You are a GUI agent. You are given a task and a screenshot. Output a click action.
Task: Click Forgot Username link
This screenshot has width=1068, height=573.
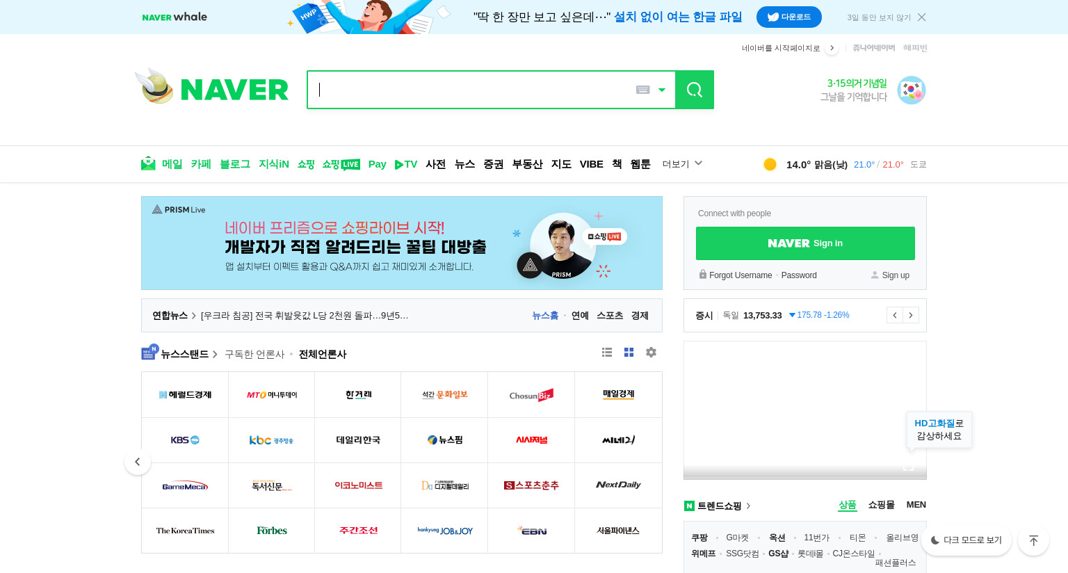pos(741,275)
